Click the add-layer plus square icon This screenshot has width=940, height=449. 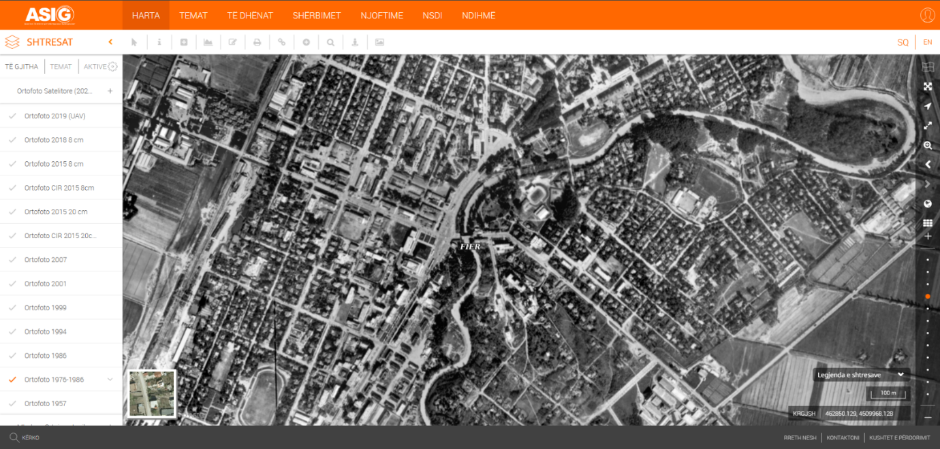[184, 42]
